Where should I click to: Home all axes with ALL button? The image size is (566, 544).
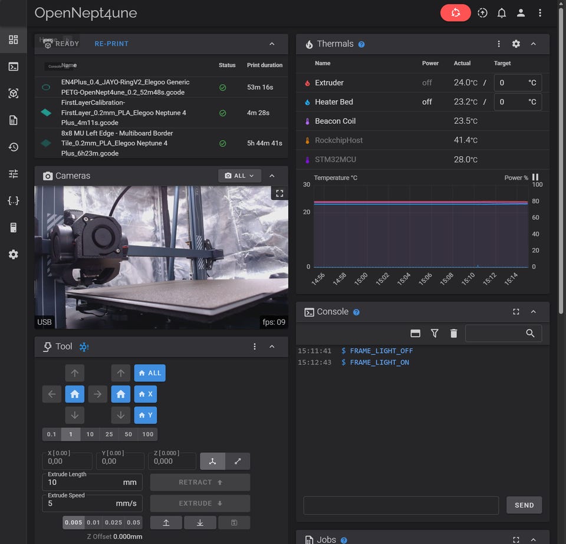(x=150, y=373)
